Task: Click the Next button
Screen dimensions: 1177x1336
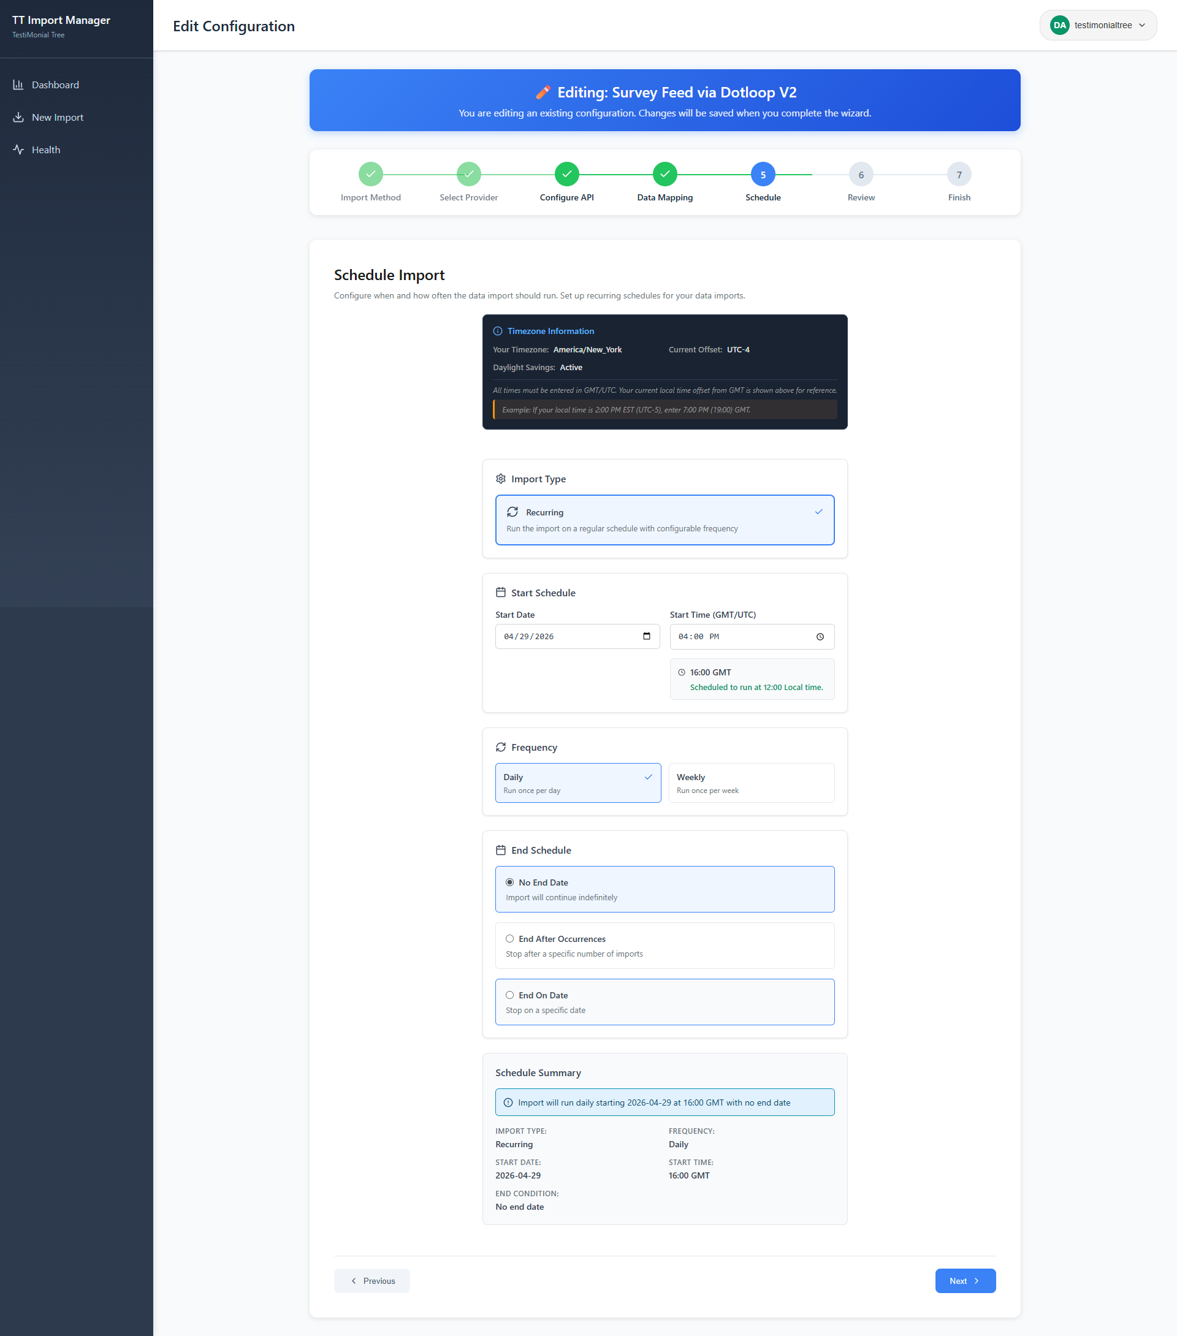Action: 964,1280
